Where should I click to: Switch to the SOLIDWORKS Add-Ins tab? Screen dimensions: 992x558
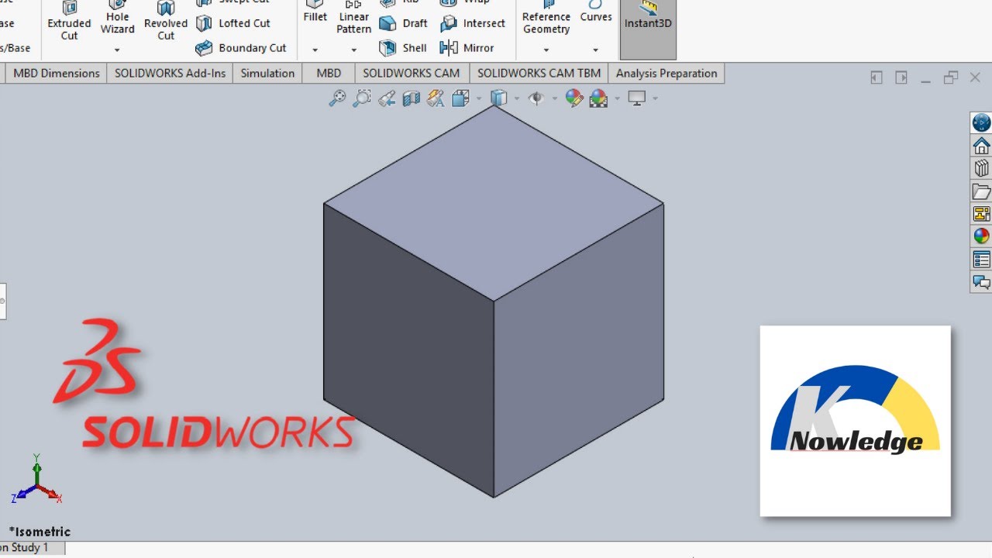tap(170, 74)
